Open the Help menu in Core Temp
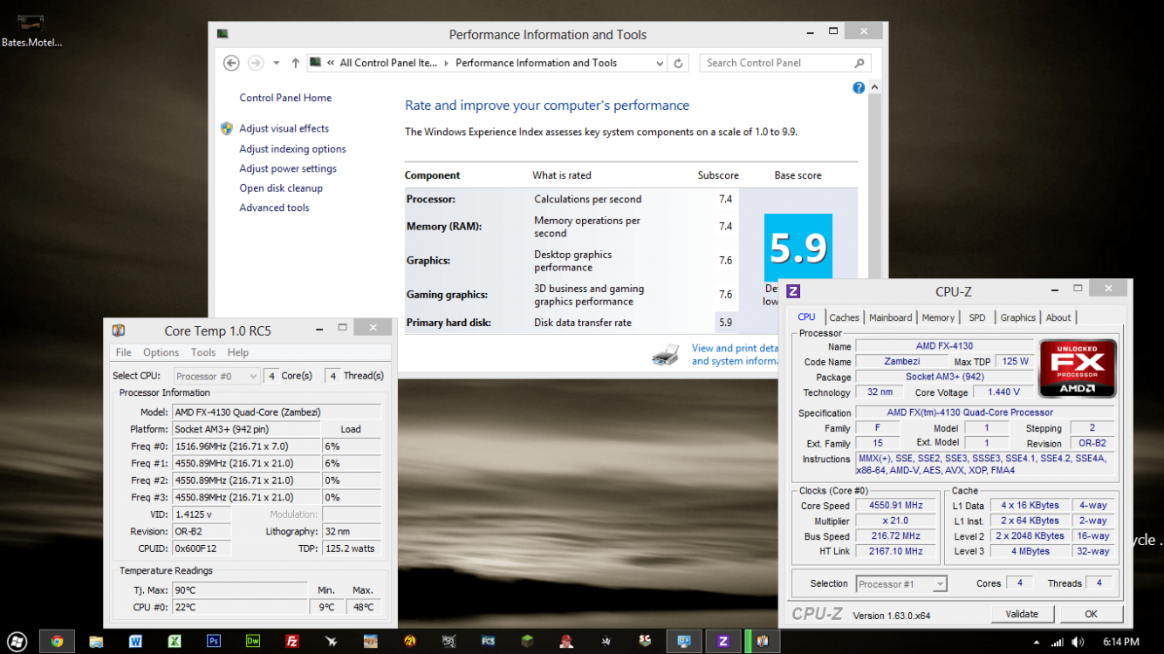Screen dimensions: 1164x654 (x=238, y=352)
